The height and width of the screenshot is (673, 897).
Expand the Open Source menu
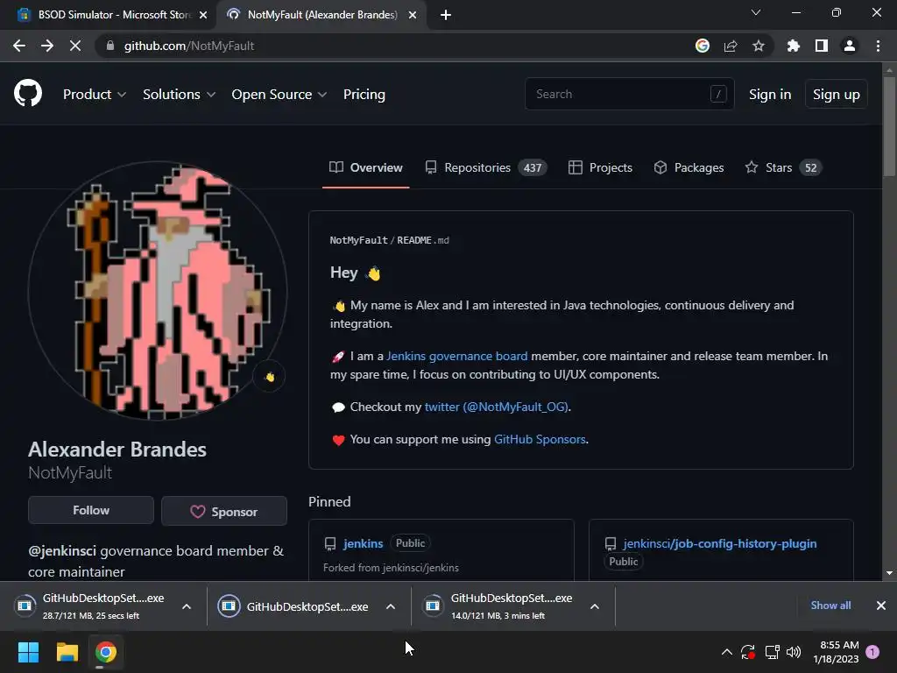click(279, 95)
